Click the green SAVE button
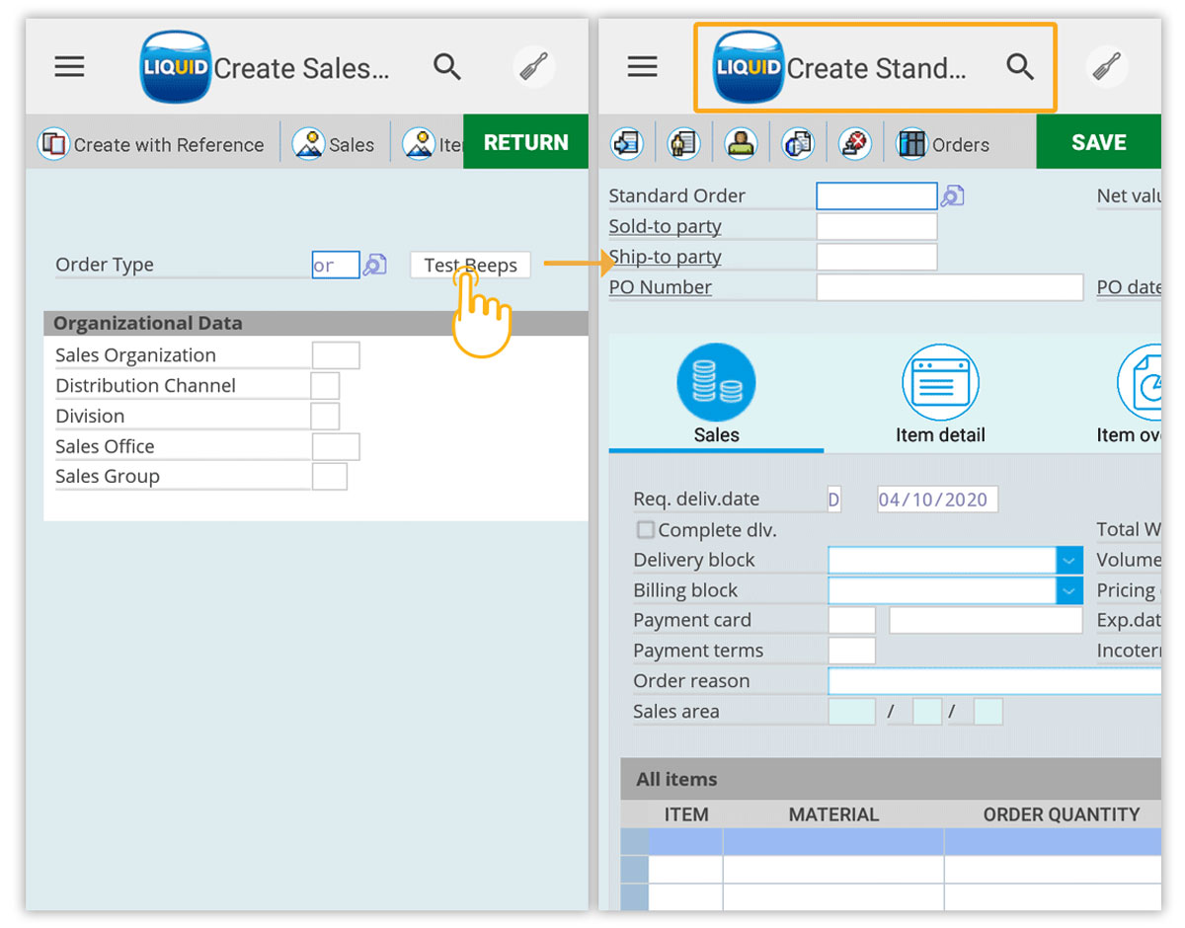Viewport: 1185px width, 928px height. point(1099,142)
